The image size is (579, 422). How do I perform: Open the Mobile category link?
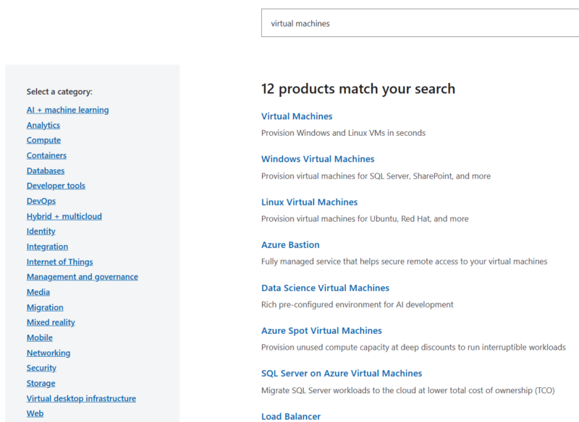40,338
